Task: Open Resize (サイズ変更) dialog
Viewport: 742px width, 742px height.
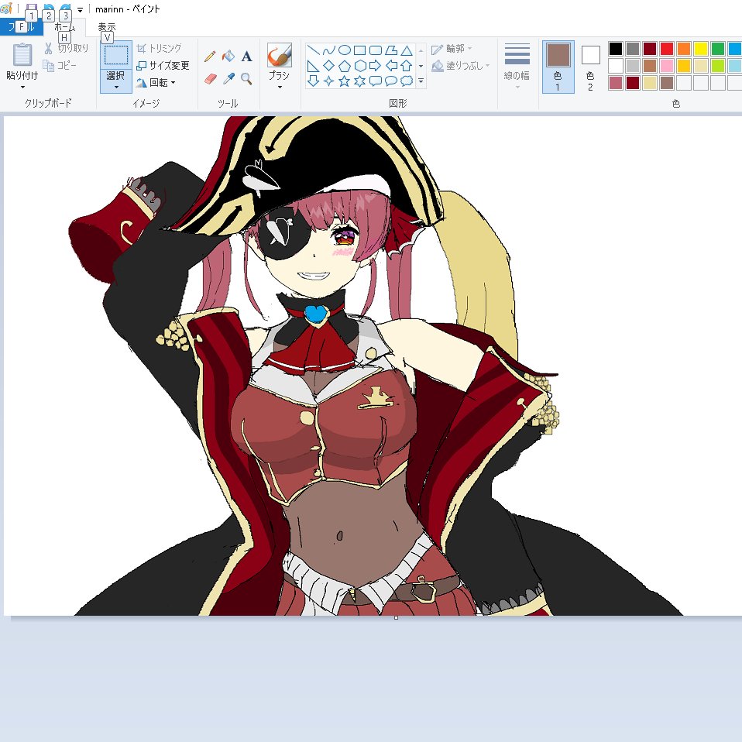Action: pyautogui.click(x=163, y=65)
